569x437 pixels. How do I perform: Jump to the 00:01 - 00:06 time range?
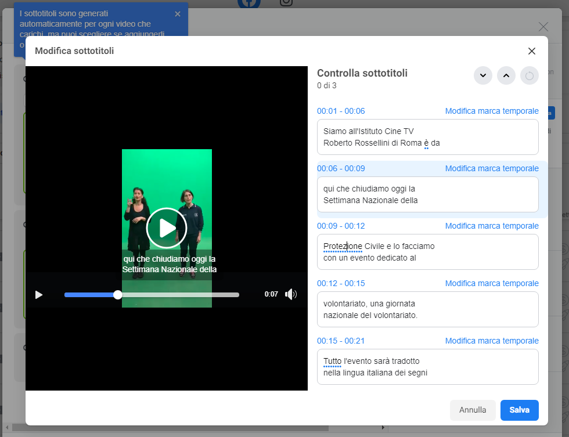coord(341,111)
